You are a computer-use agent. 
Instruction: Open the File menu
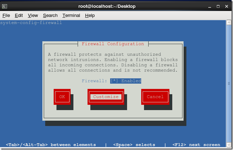pos(6,16)
